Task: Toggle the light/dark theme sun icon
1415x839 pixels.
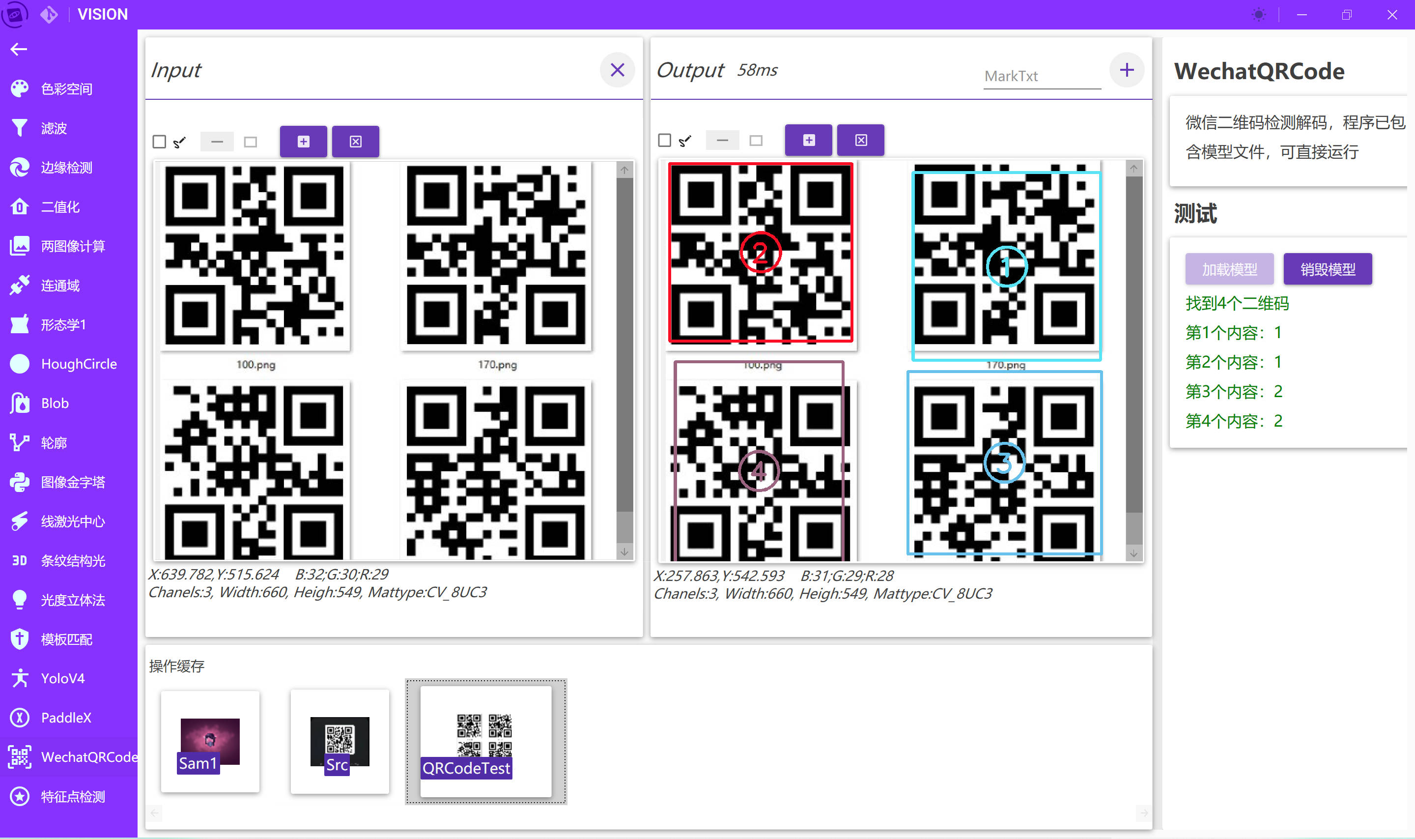Action: [1258, 15]
